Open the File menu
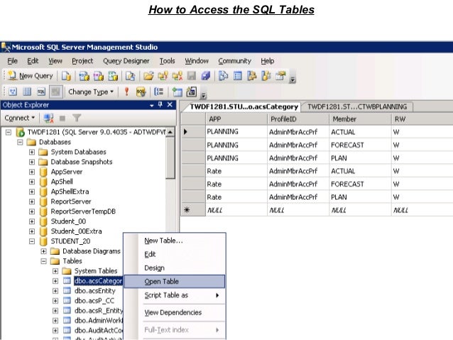 pos(12,61)
